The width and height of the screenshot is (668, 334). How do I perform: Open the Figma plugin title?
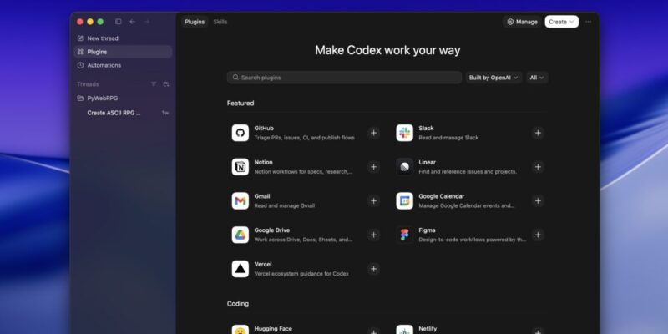point(427,230)
